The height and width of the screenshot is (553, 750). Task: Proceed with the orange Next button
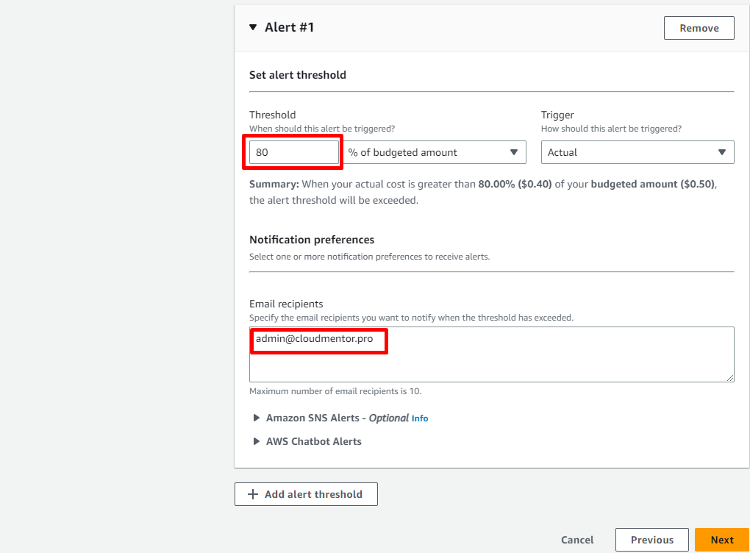[x=721, y=540]
